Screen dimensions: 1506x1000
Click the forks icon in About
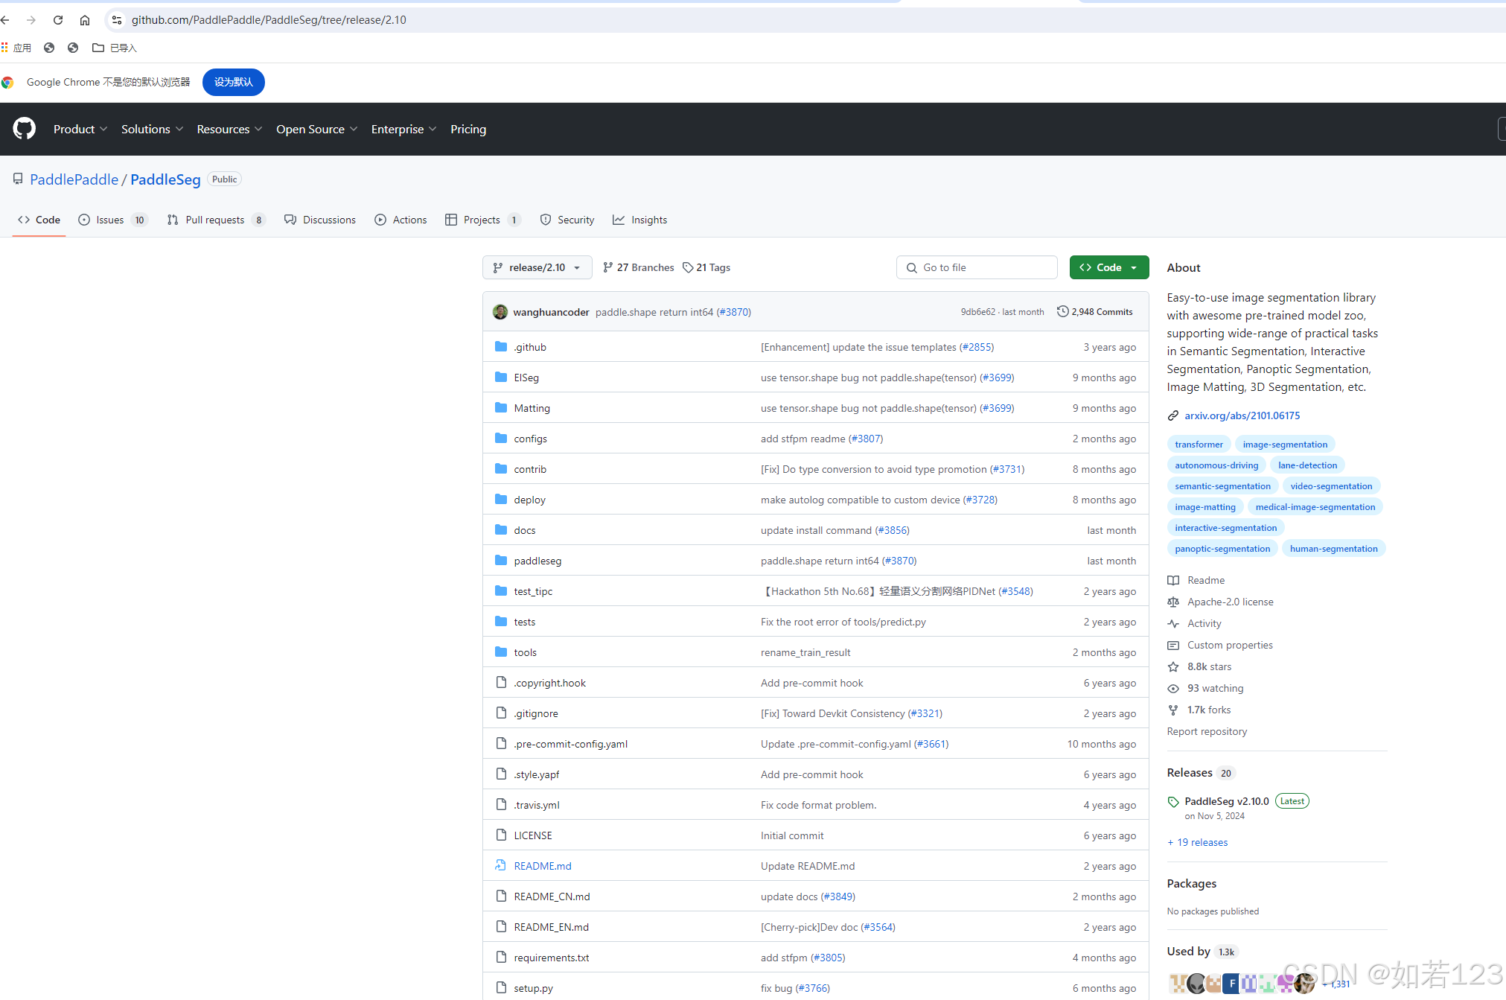click(x=1173, y=710)
